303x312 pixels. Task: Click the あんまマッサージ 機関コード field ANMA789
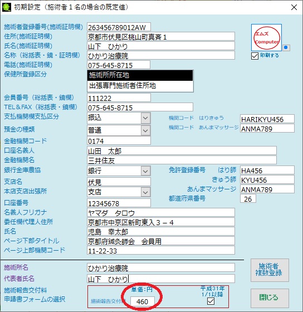267,128
